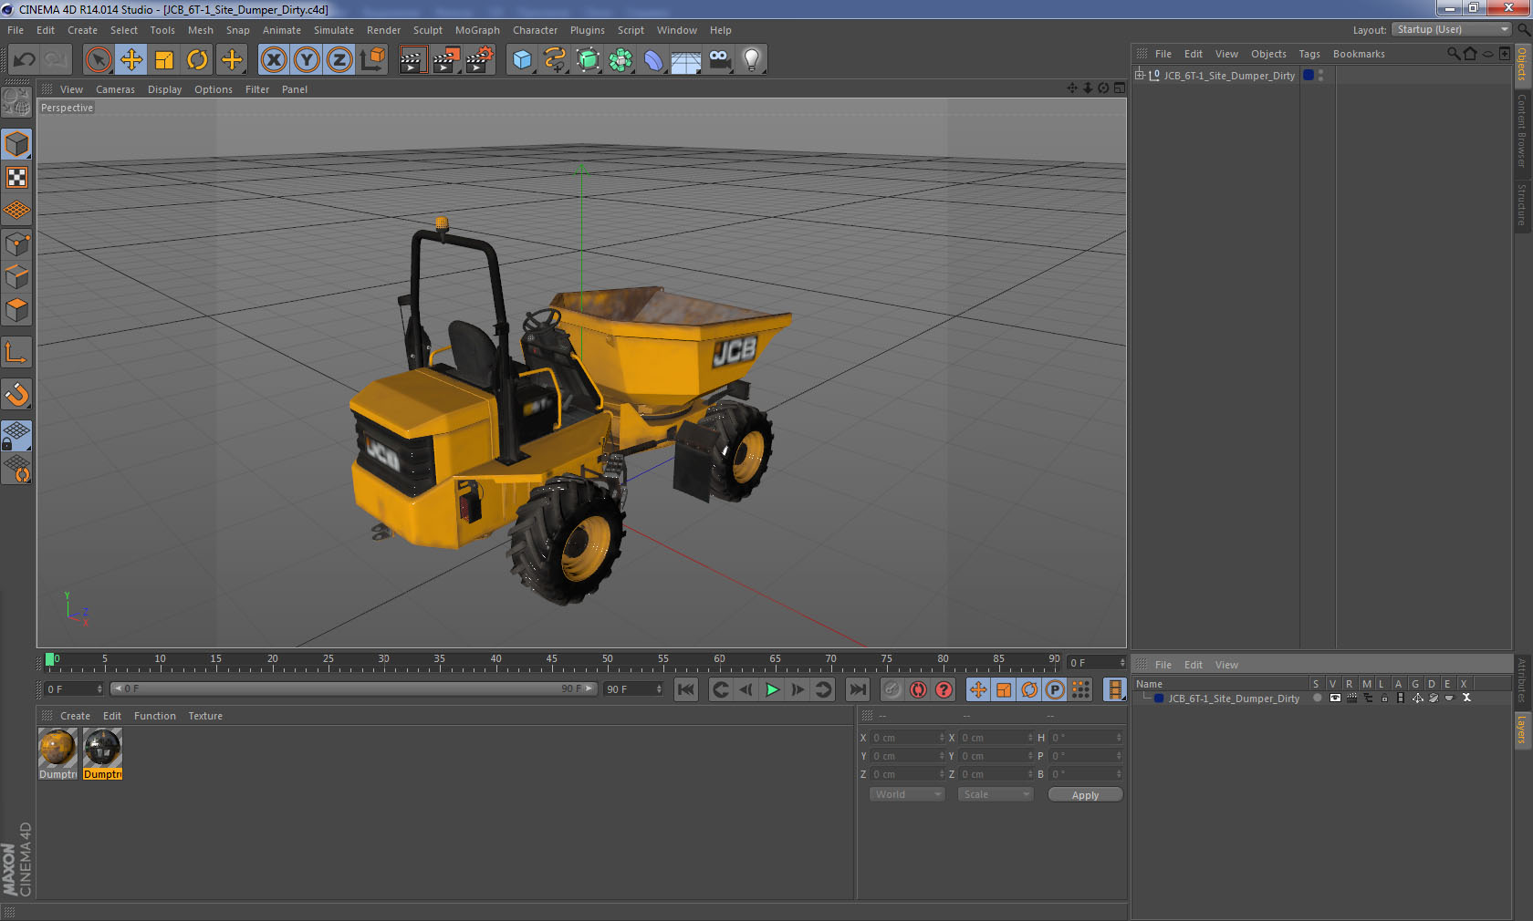Open the spline pen tools
The height and width of the screenshot is (921, 1533).
pyautogui.click(x=555, y=60)
